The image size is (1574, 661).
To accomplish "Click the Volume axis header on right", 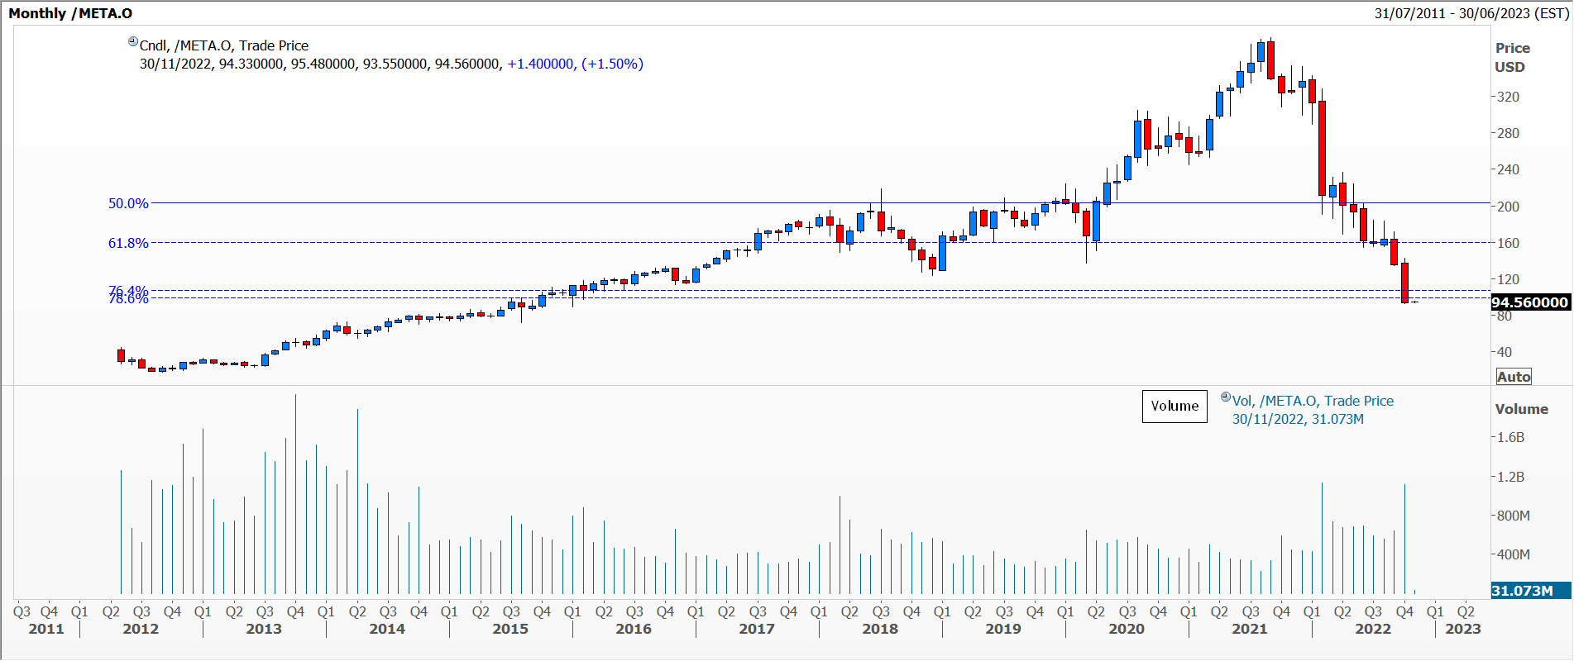I will [1521, 409].
